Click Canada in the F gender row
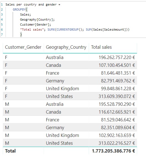The width and height of the screenshot is (146, 157). 54,65
